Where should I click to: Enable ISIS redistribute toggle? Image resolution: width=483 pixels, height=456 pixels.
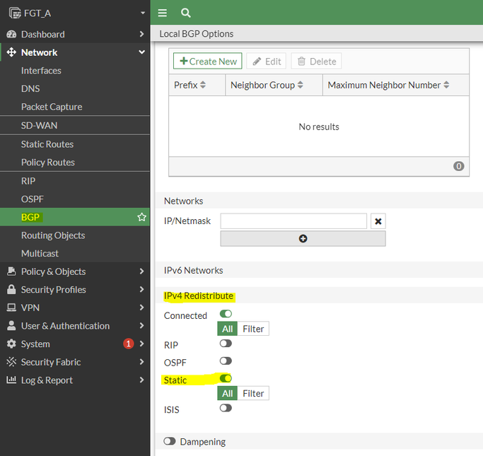(226, 408)
